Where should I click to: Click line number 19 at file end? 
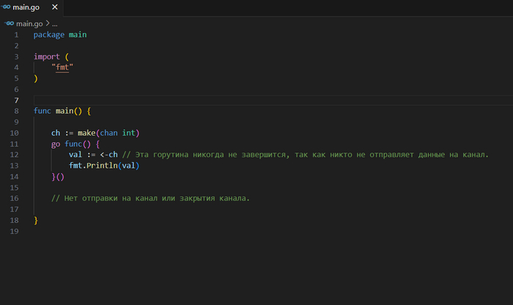click(15, 231)
